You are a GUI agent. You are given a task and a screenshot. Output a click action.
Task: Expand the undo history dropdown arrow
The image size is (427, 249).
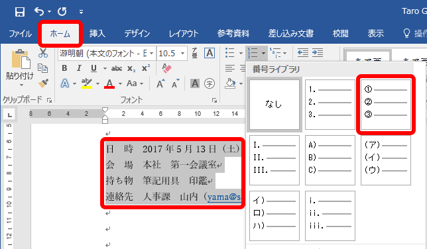click(49, 12)
